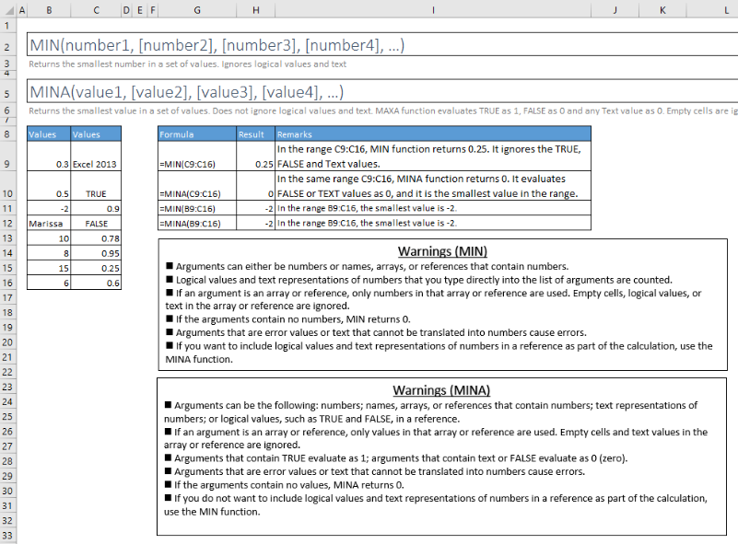Click the result cell H9 showing 0.25
The width and height of the screenshot is (738, 544).
pyautogui.click(x=255, y=156)
